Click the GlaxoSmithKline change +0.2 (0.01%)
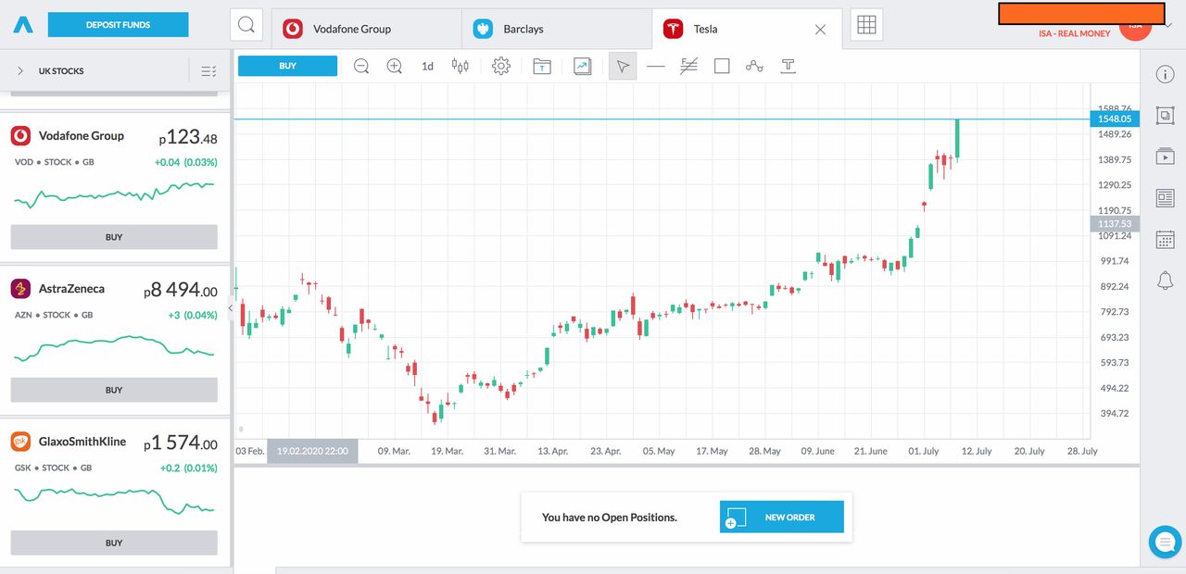 point(188,468)
